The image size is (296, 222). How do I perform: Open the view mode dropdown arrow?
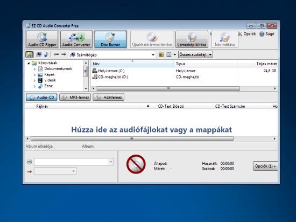tap(175, 54)
